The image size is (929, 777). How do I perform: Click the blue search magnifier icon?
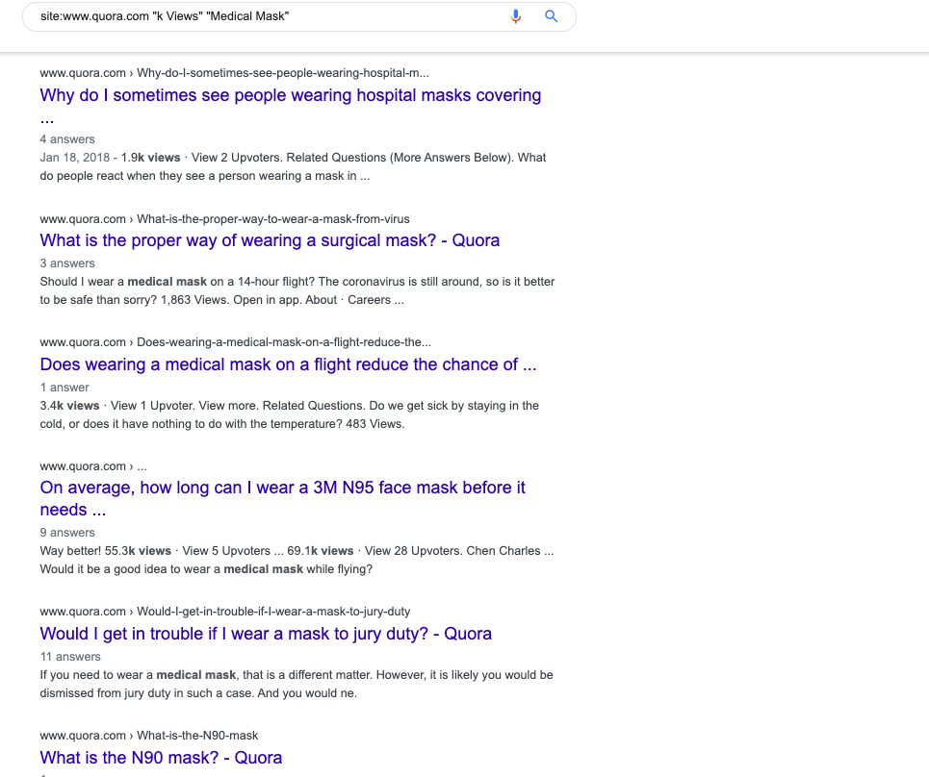(551, 16)
